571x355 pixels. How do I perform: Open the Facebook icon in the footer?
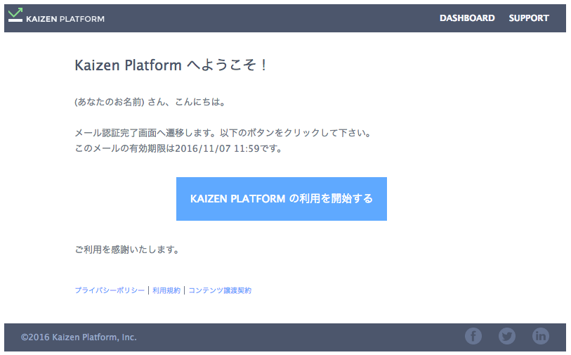[x=473, y=336]
